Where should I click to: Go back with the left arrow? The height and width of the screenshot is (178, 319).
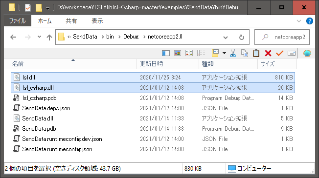(x=13, y=37)
